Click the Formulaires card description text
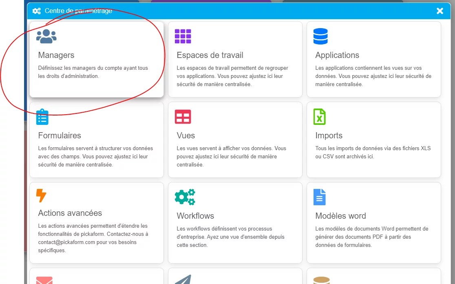The image size is (455, 284). tap(95, 157)
